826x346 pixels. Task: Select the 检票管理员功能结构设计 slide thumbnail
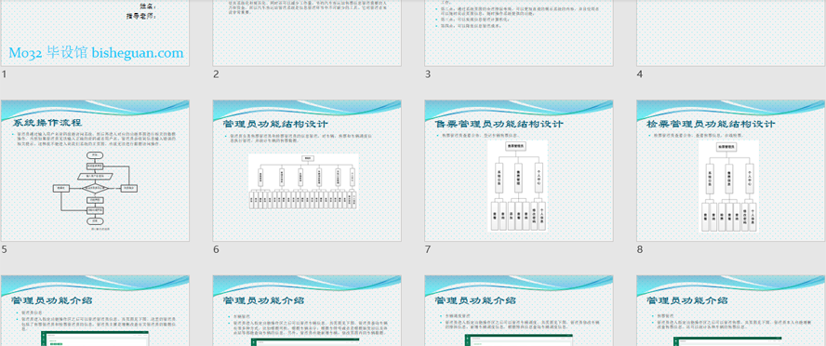(730, 170)
